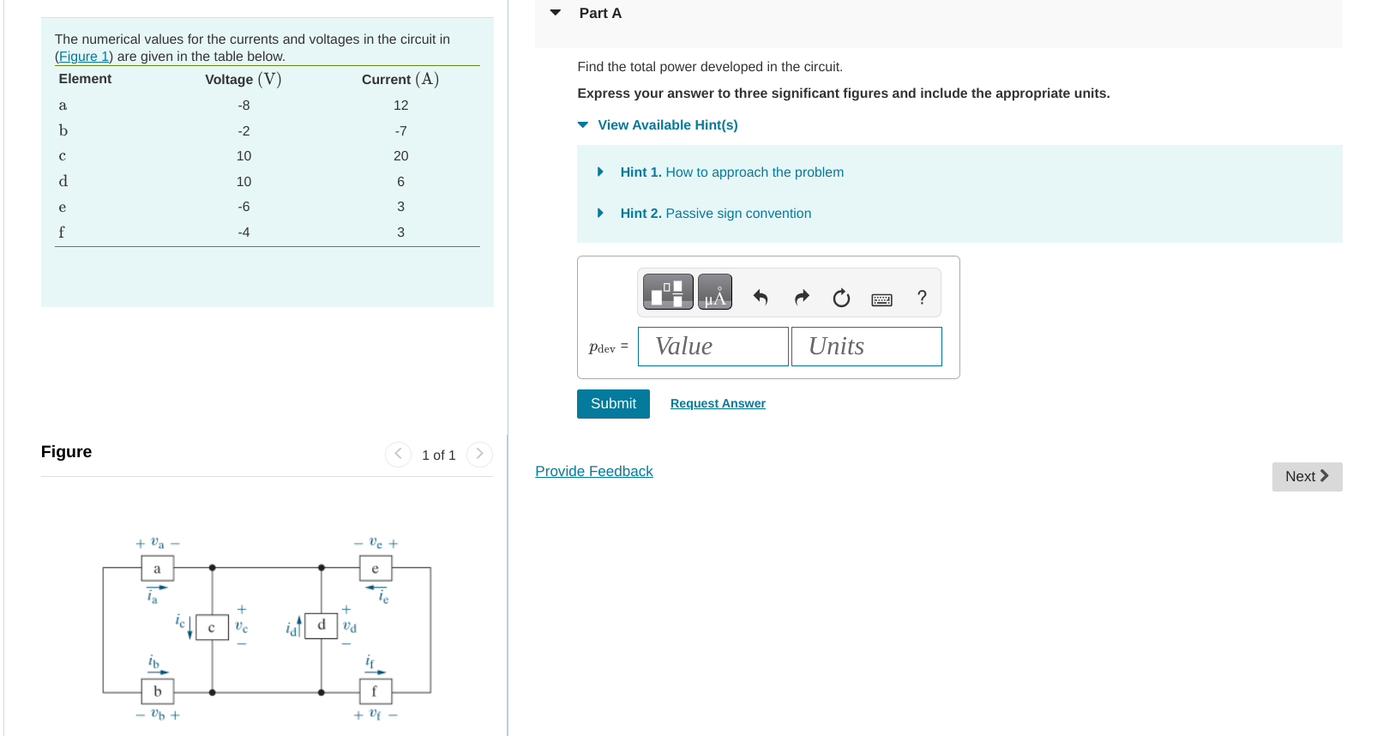This screenshot has width=1389, height=736.
Task: Open Provide Feedback
Action: coord(594,471)
